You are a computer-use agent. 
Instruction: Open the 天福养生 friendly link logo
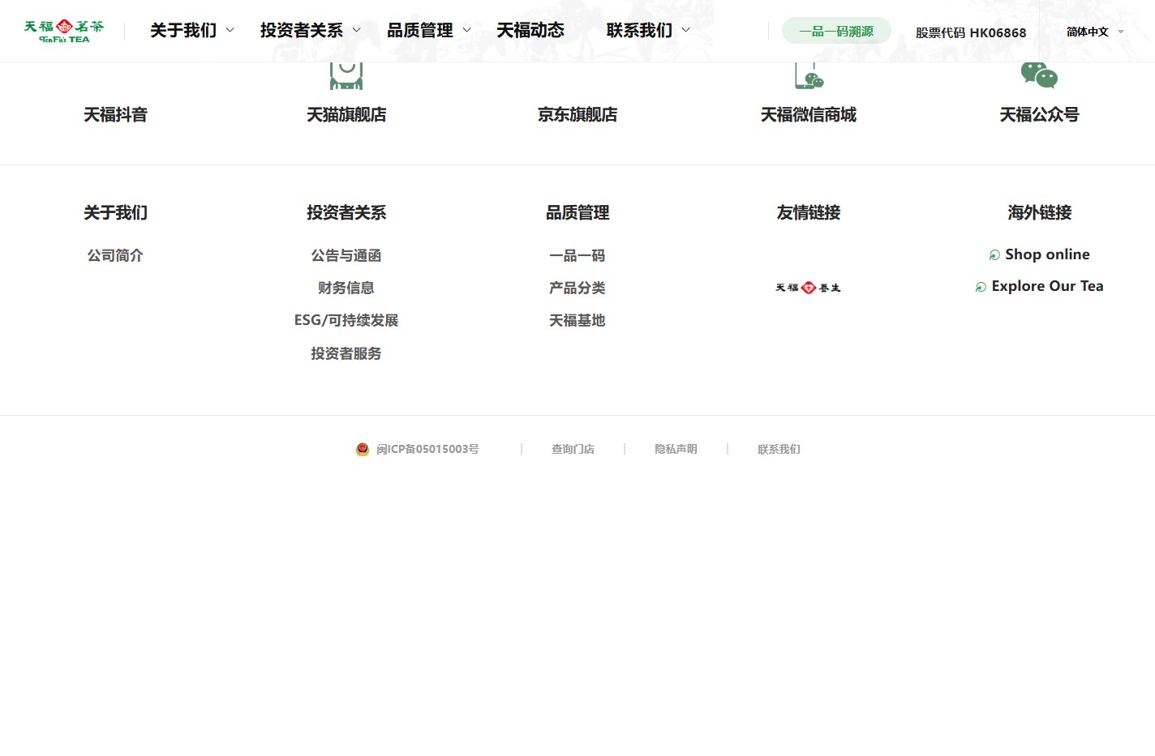point(808,288)
